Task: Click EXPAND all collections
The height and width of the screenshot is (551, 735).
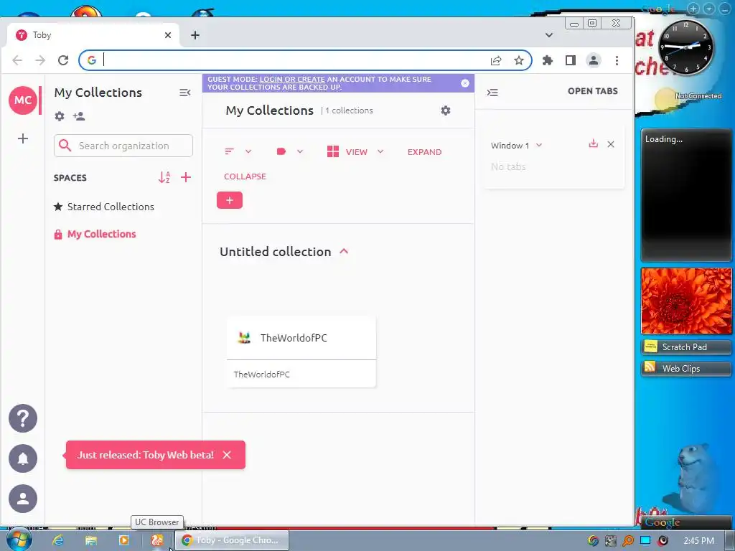Action: [x=424, y=152]
